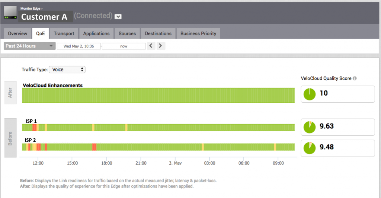This screenshot has height=198, width=381.
Task: Click the end date field showing now
Action: click(x=124, y=46)
